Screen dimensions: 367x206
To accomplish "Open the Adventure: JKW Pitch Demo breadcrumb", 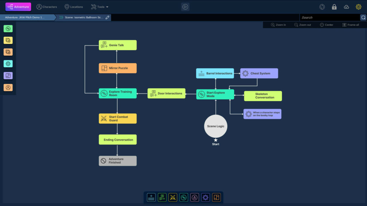I will [25, 18].
